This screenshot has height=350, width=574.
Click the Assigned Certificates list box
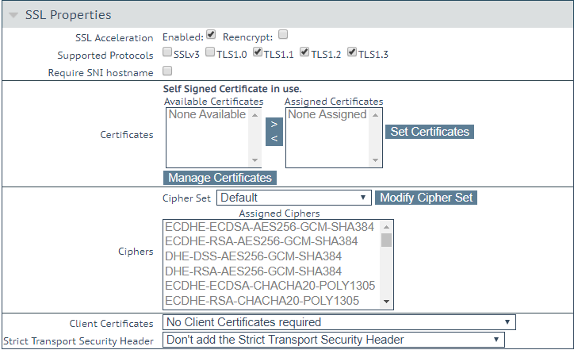coord(334,138)
